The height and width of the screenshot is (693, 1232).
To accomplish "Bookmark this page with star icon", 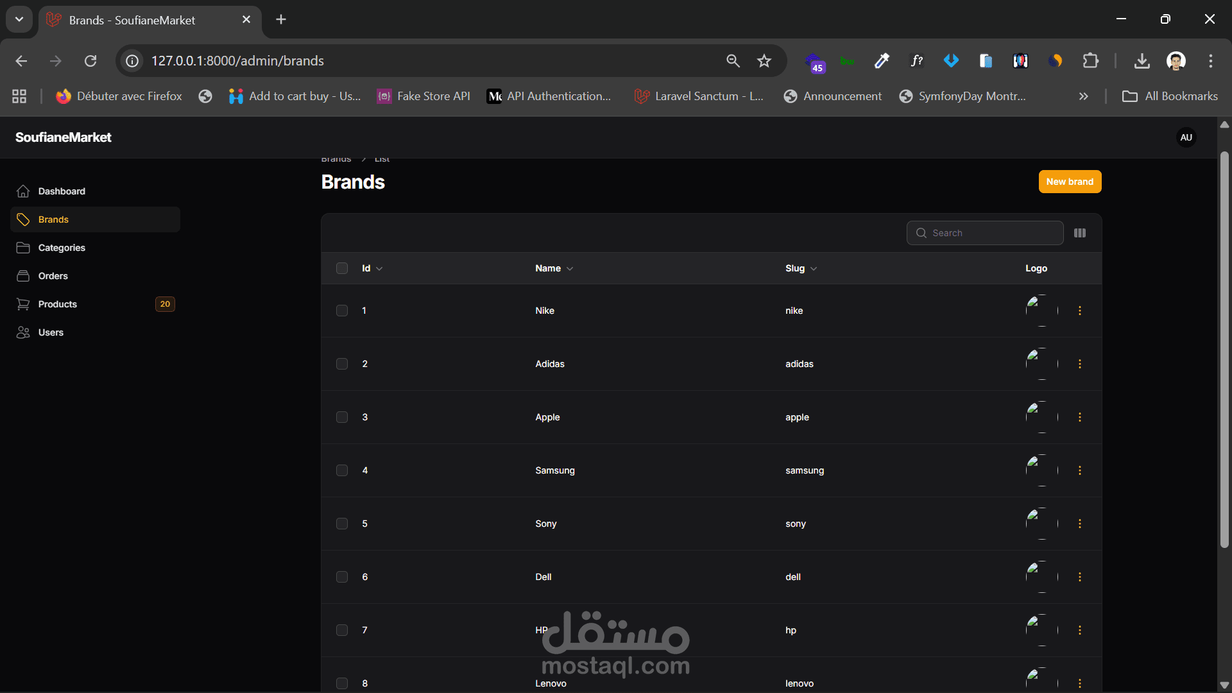I will (764, 61).
